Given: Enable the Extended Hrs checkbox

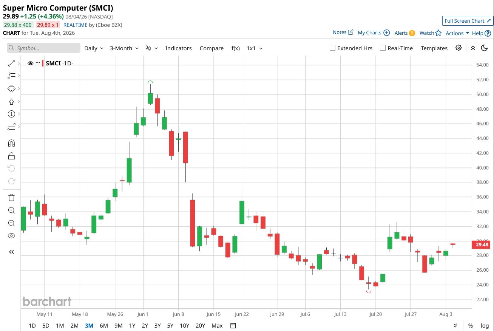Looking at the screenshot, I should (x=332, y=48).
